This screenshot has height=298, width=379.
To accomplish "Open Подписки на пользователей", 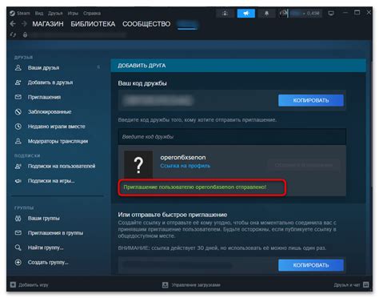I will click(62, 166).
